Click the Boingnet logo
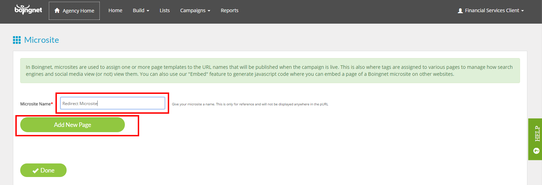 pyautogui.click(x=28, y=10)
